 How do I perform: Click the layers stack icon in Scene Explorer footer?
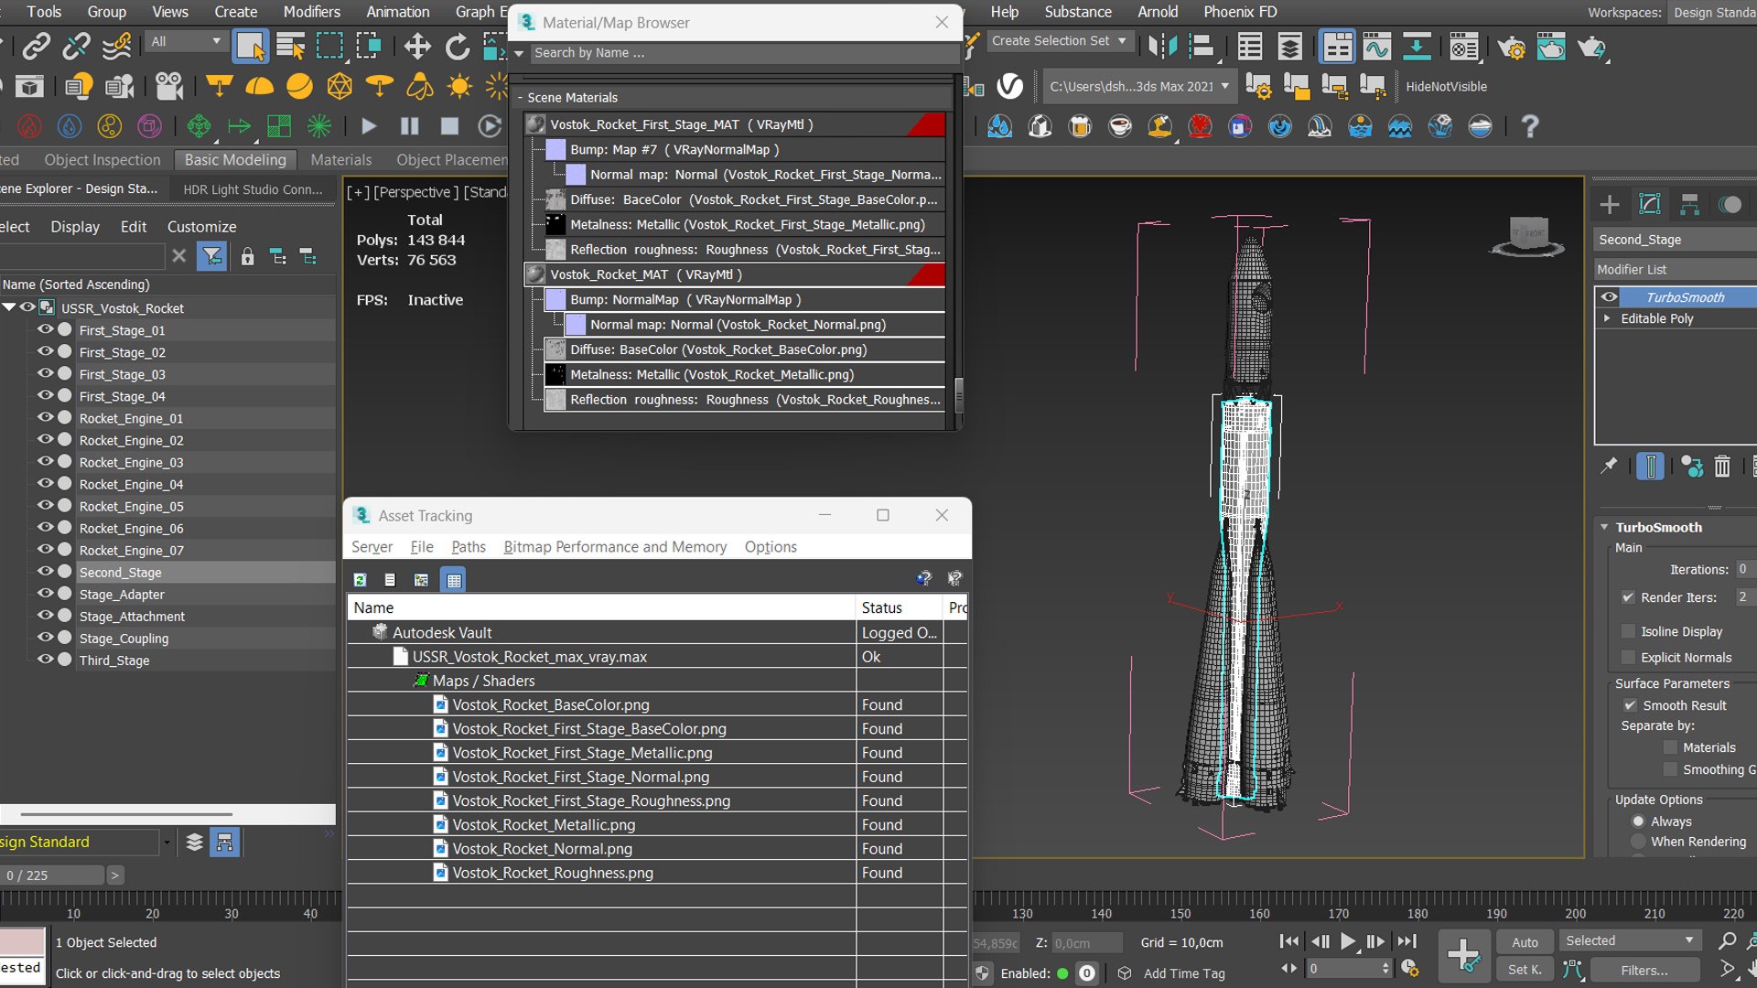pos(194,842)
